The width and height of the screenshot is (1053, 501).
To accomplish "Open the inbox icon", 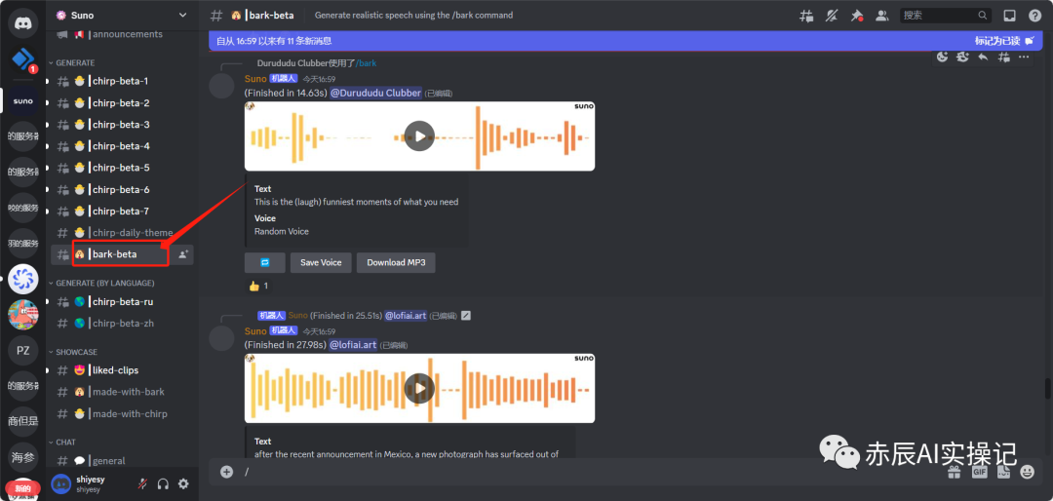I will pos(1009,16).
